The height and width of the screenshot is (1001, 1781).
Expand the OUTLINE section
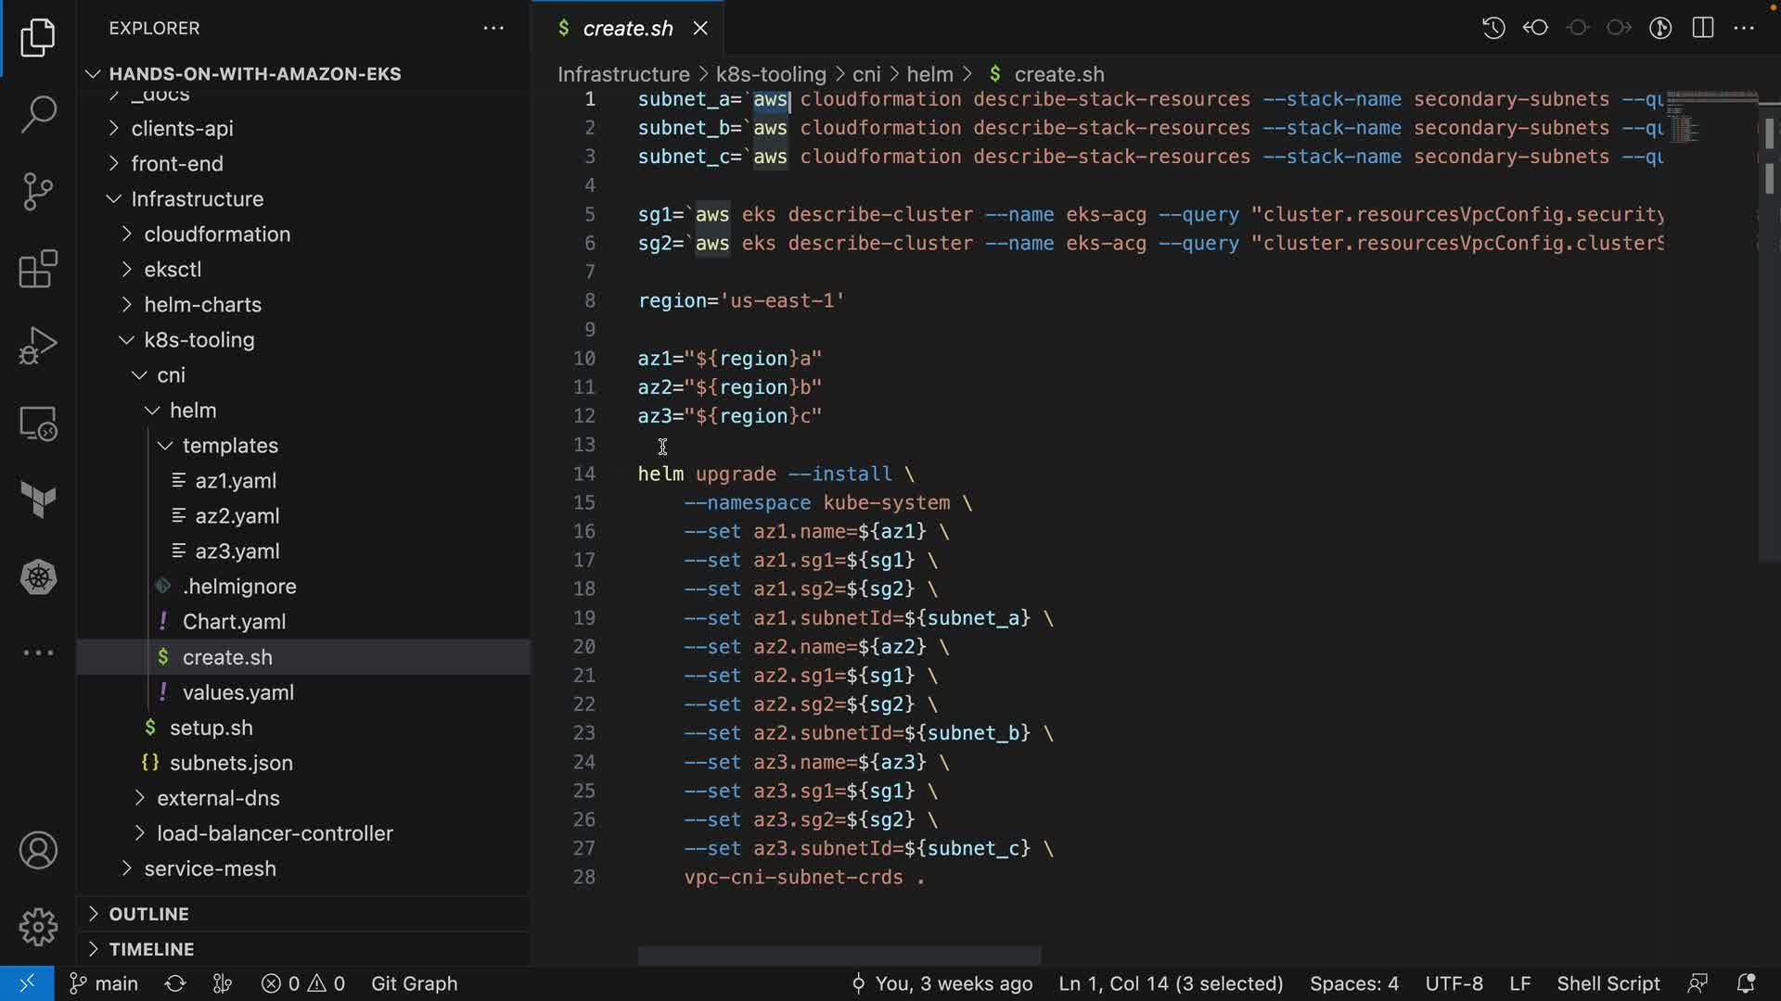[x=148, y=914]
